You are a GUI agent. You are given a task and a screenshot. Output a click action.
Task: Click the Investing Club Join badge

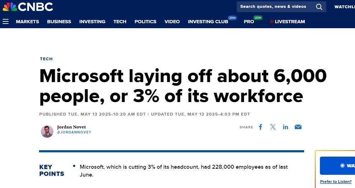point(232,18)
